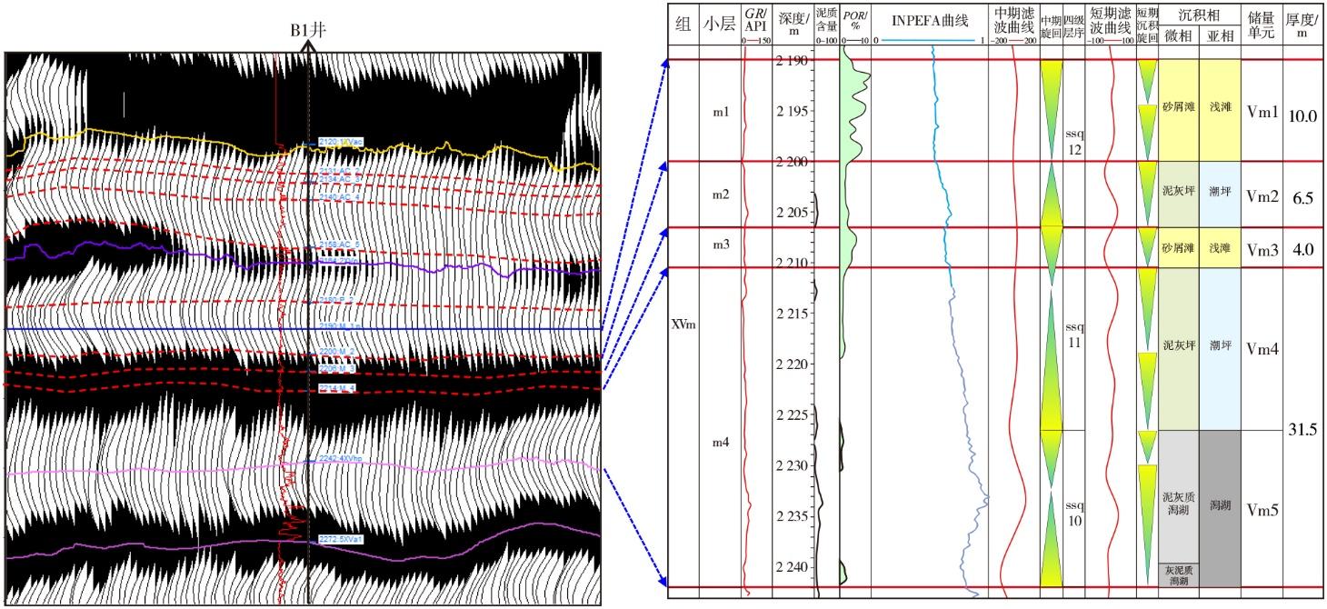
Task: Click the yellow 砂屑滩 microfacies block in m1
Action: (1179, 111)
